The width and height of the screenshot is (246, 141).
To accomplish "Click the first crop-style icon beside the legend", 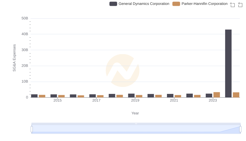I will pyautogui.click(x=232, y=5).
